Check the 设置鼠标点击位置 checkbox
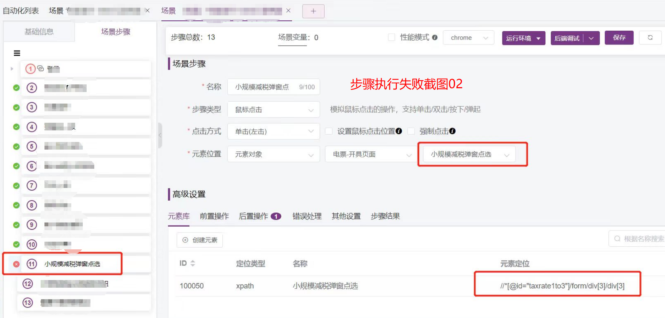 tap(328, 131)
